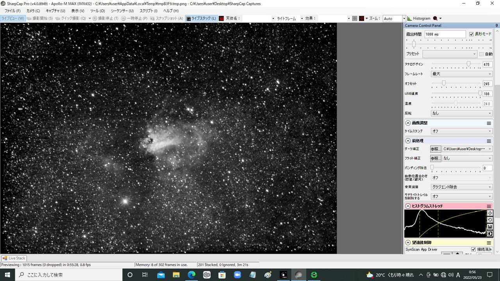Open the フレームレート dropdown
This screenshot has width=500, height=281.
pyautogui.click(x=461, y=74)
